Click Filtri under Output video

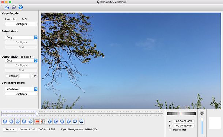[x=21, y=47]
